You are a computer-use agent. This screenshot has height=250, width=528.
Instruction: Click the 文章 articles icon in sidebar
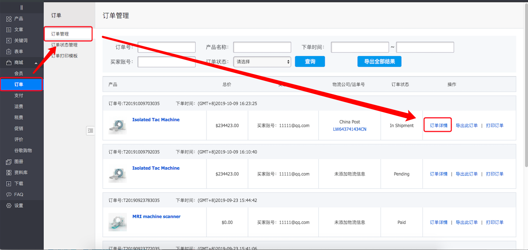(9, 30)
